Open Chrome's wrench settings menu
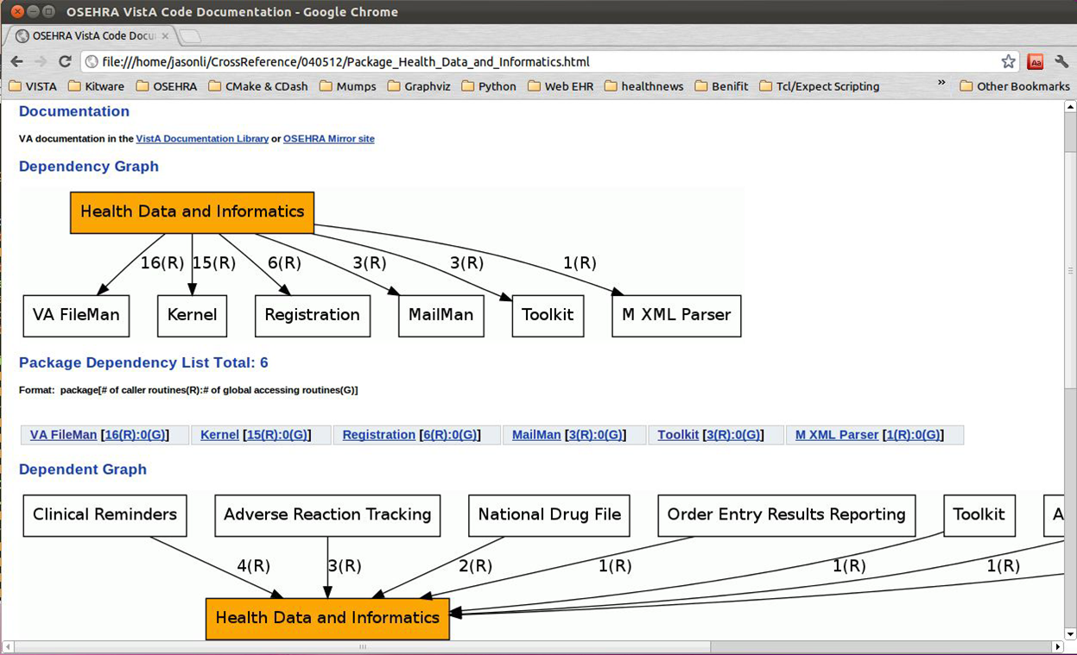Image resolution: width=1077 pixels, height=655 pixels. pyautogui.click(x=1061, y=61)
